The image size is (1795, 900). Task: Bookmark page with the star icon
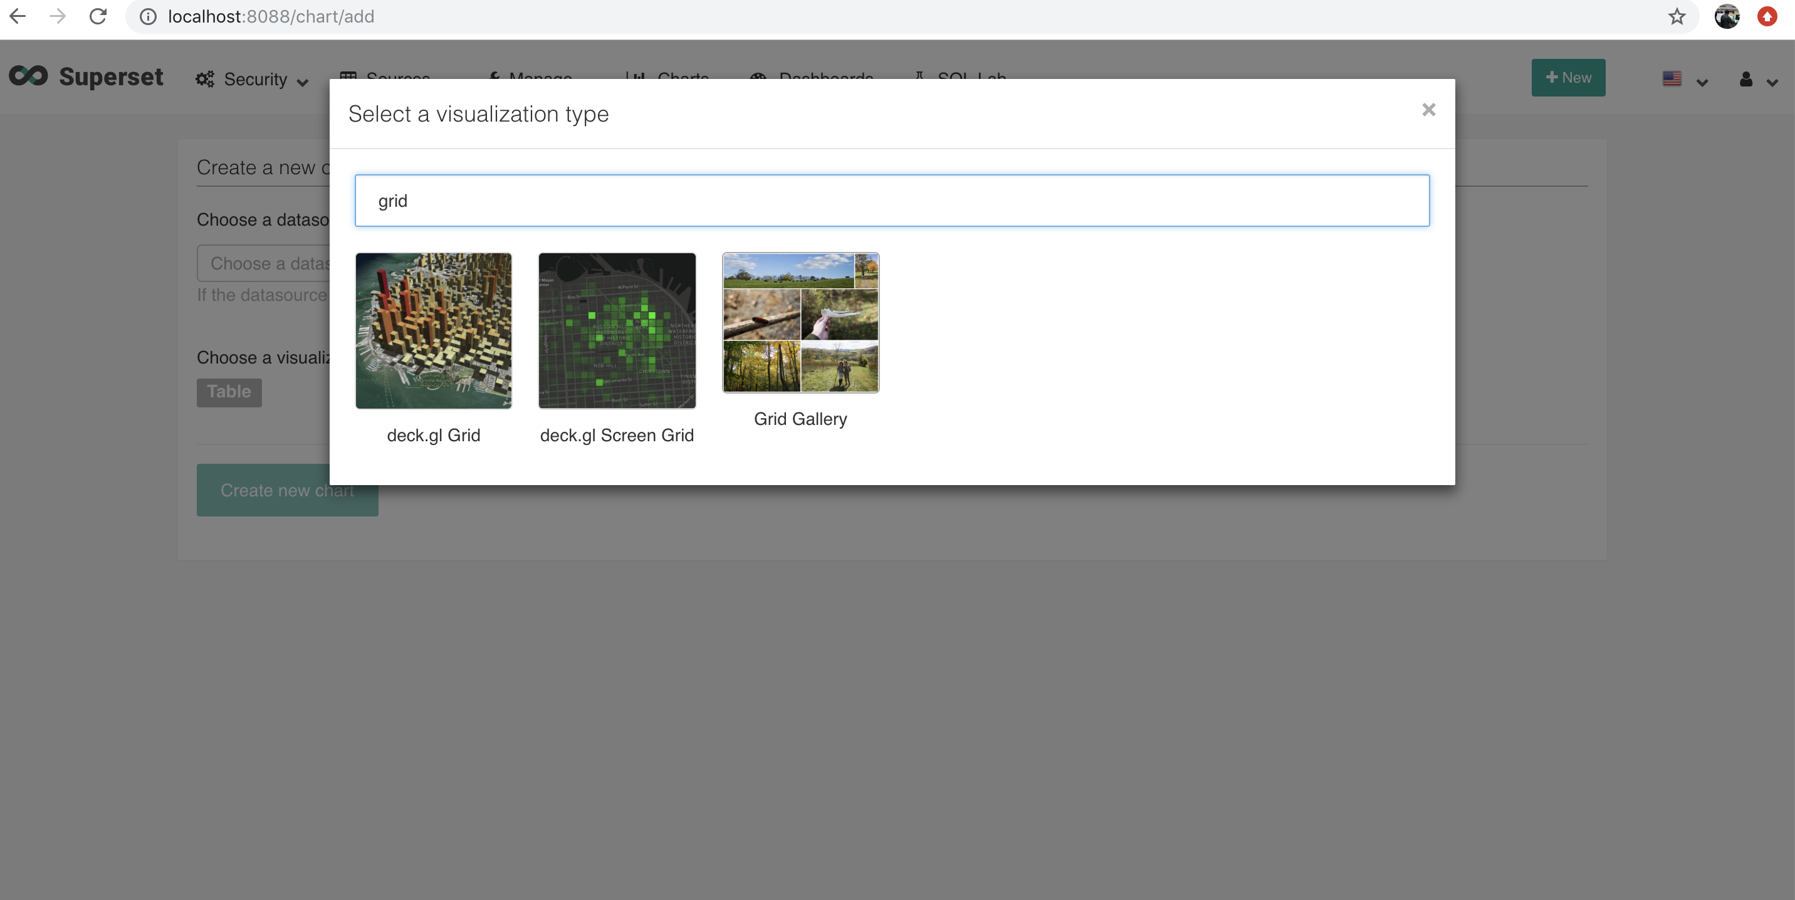[x=1676, y=17]
